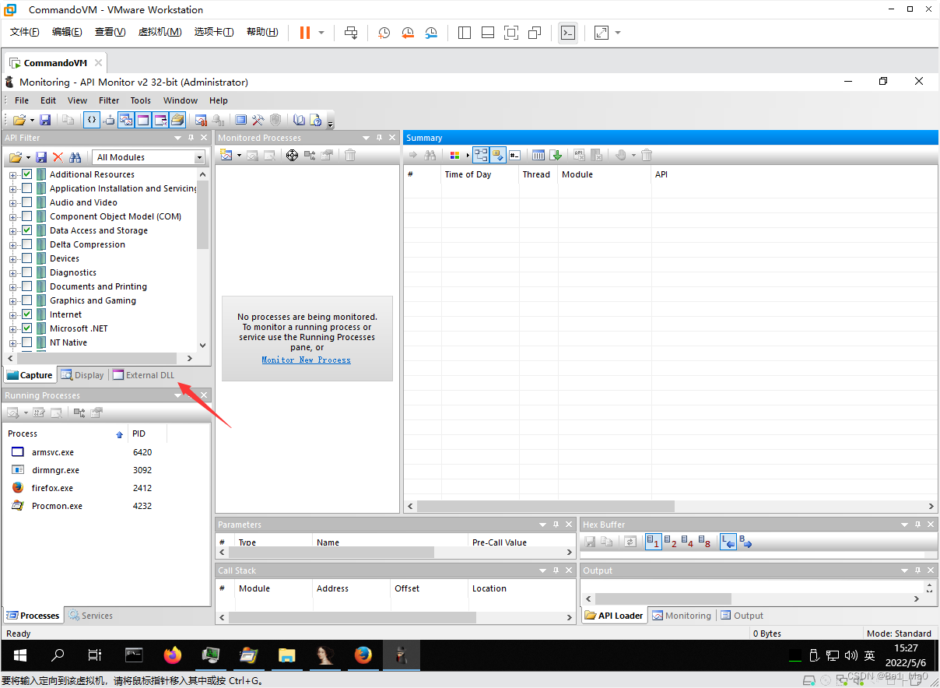Viewport: 940px width, 688px height.
Task: Open dropdown arrow next to VMware pause button
Action: pos(321,33)
